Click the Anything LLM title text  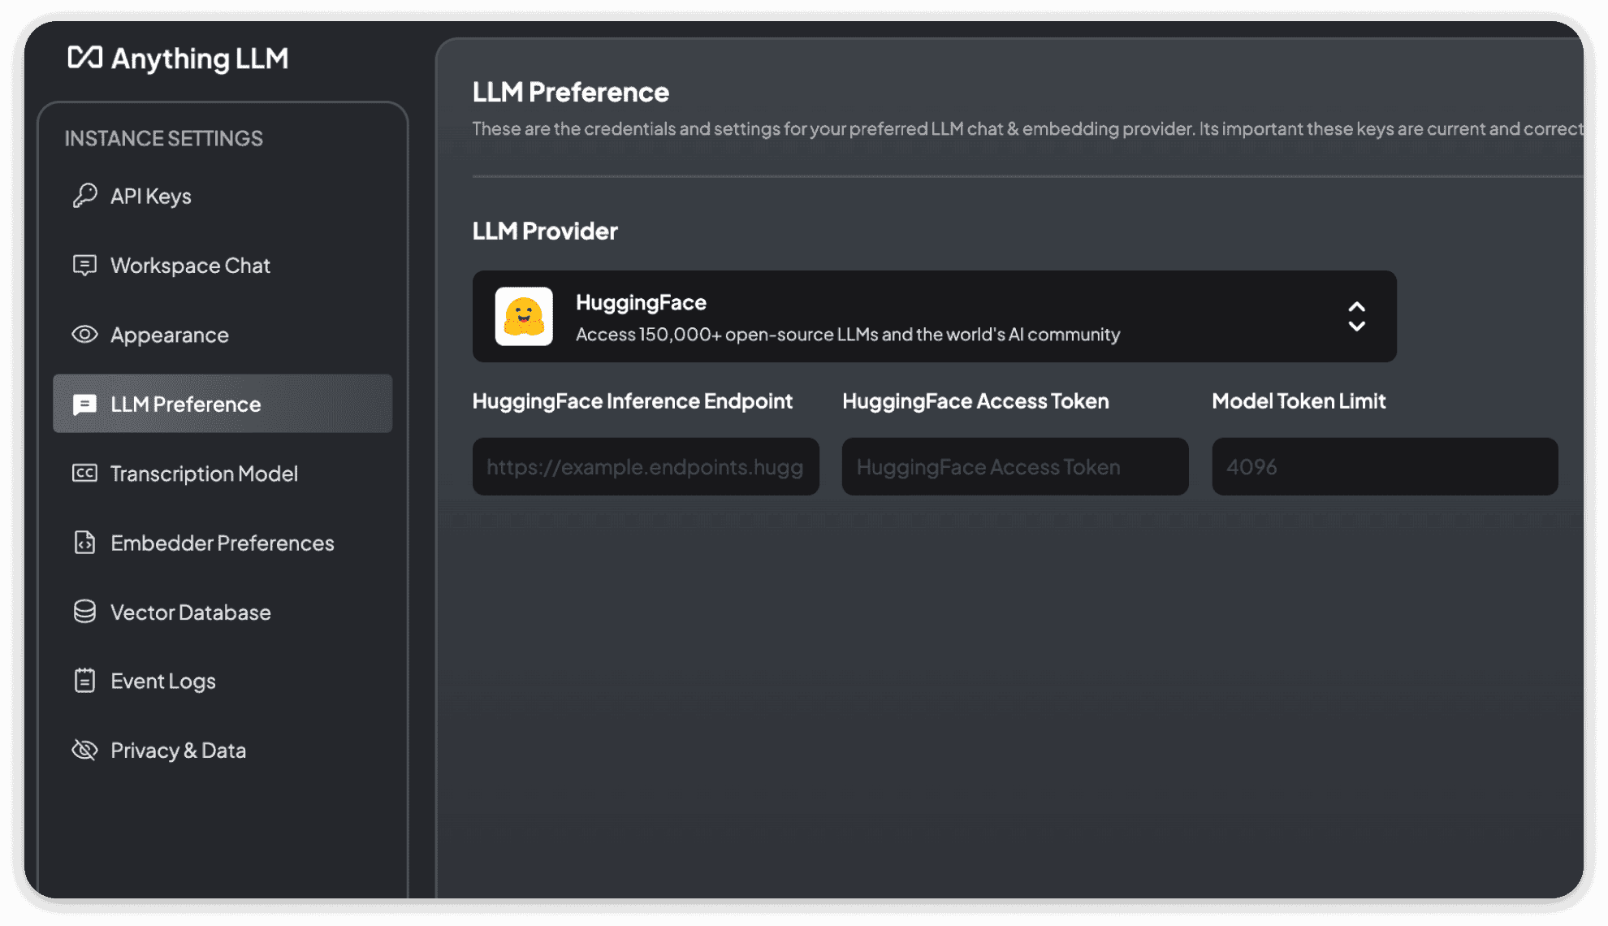point(200,59)
